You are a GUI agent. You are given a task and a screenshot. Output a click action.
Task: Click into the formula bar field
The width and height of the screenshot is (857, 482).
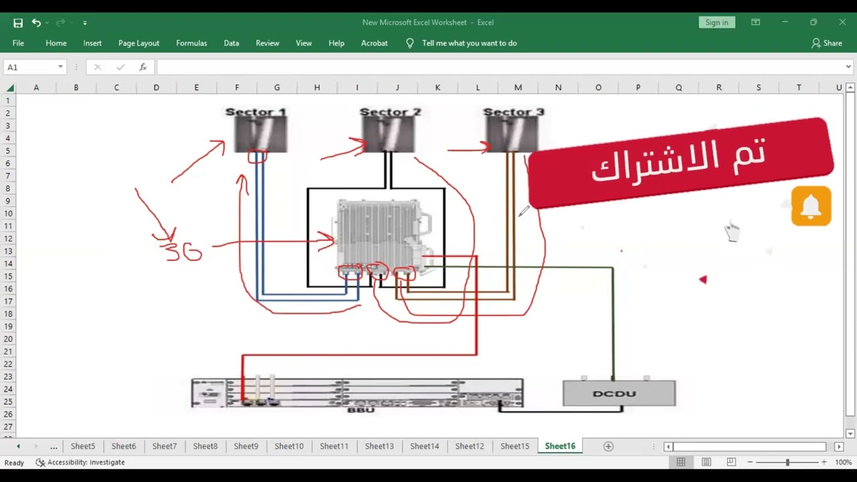pos(499,67)
